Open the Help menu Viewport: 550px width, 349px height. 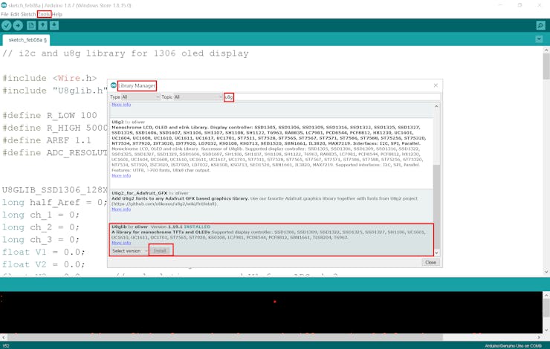click(56, 14)
